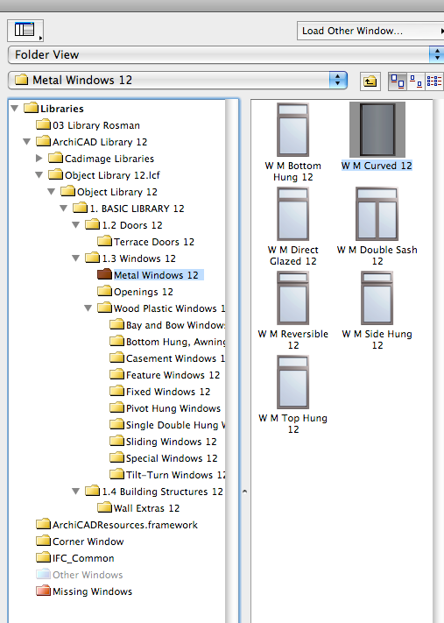The image size is (444, 623).
Task: Select ArchiCADResources.framework folder
Action: pos(116,525)
